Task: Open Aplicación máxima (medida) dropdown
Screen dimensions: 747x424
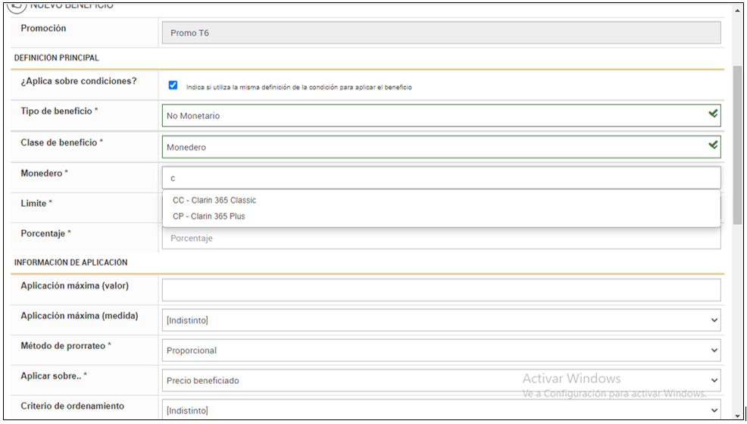Action: tap(441, 320)
